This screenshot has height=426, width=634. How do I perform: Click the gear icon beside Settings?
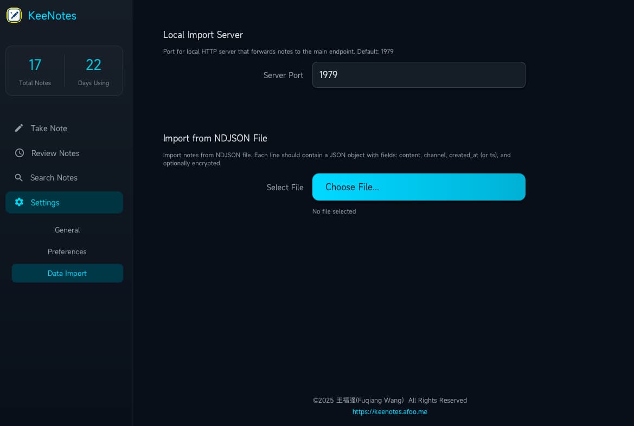pos(20,202)
